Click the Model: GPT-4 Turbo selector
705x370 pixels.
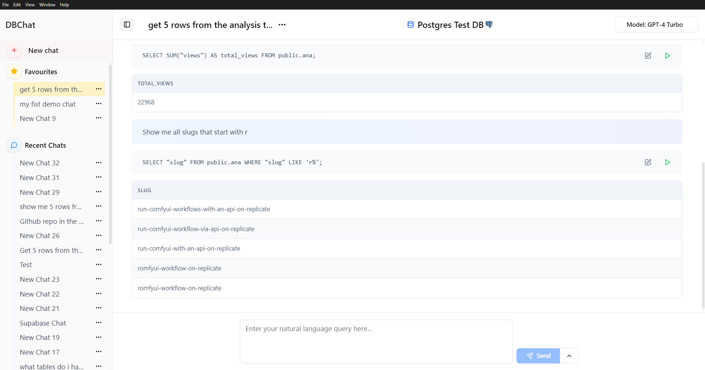656,25
